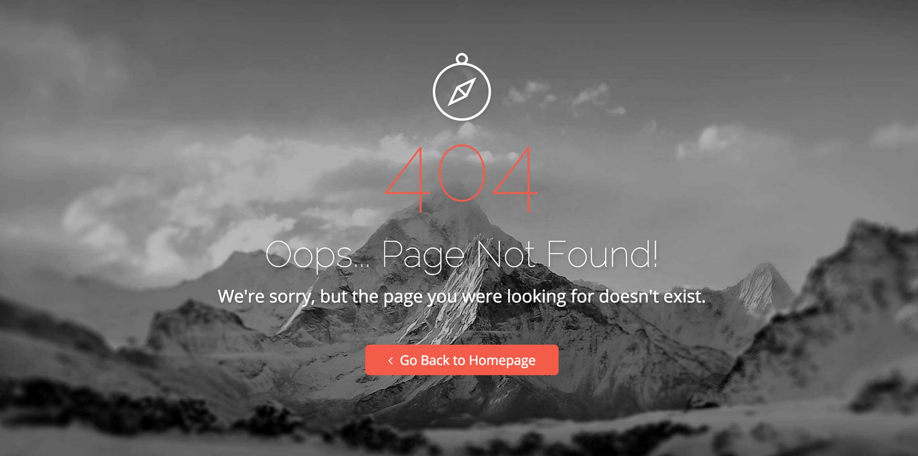Click the "doesn't exist." text at the sentence end
The image size is (918, 456).
(x=652, y=296)
